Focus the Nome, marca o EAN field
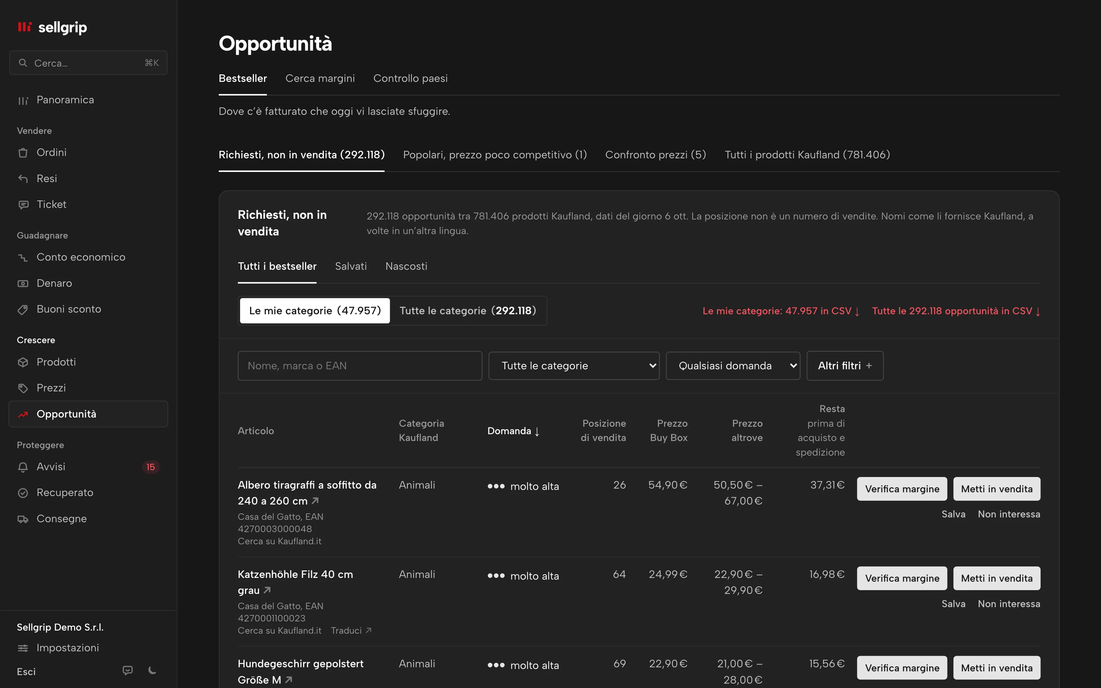Screen dimensions: 1101x688 click(360, 366)
